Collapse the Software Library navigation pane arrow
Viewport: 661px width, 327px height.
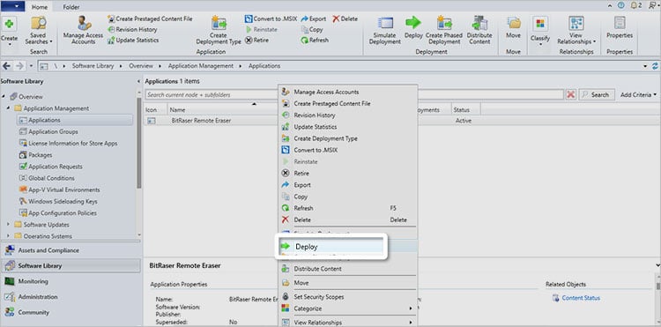click(x=139, y=81)
